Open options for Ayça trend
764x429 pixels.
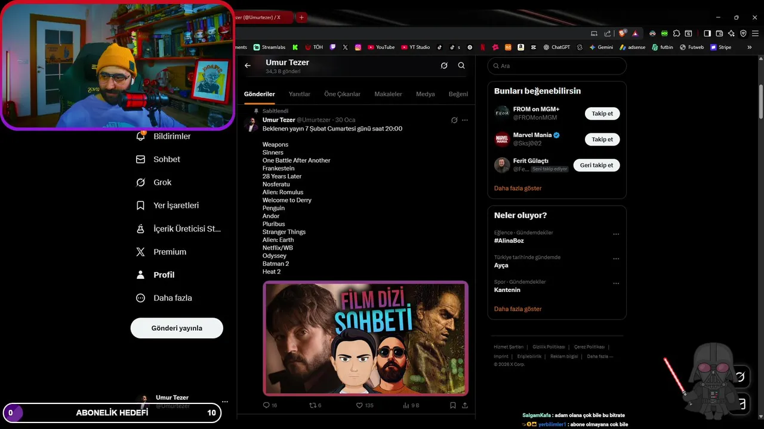[616, 259]
